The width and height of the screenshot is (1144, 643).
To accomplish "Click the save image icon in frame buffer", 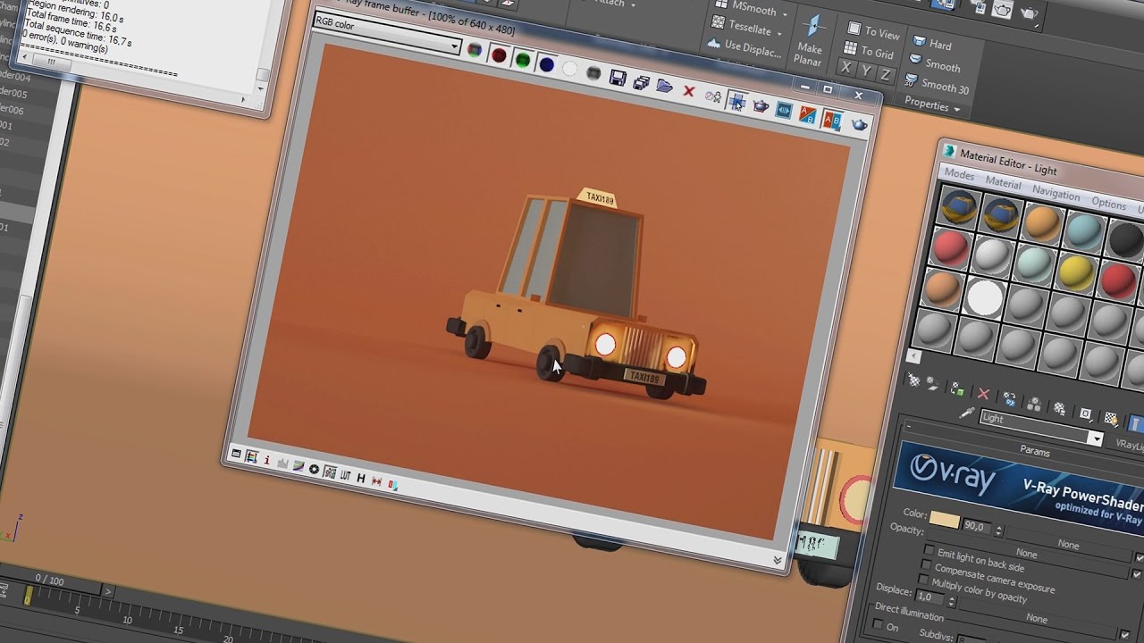I will 616,78.
